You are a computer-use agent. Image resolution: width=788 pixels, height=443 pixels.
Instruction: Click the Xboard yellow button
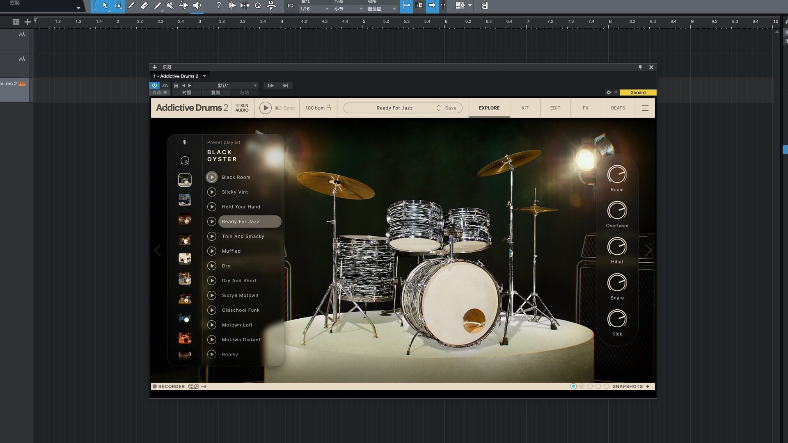[x=638, y=93]
